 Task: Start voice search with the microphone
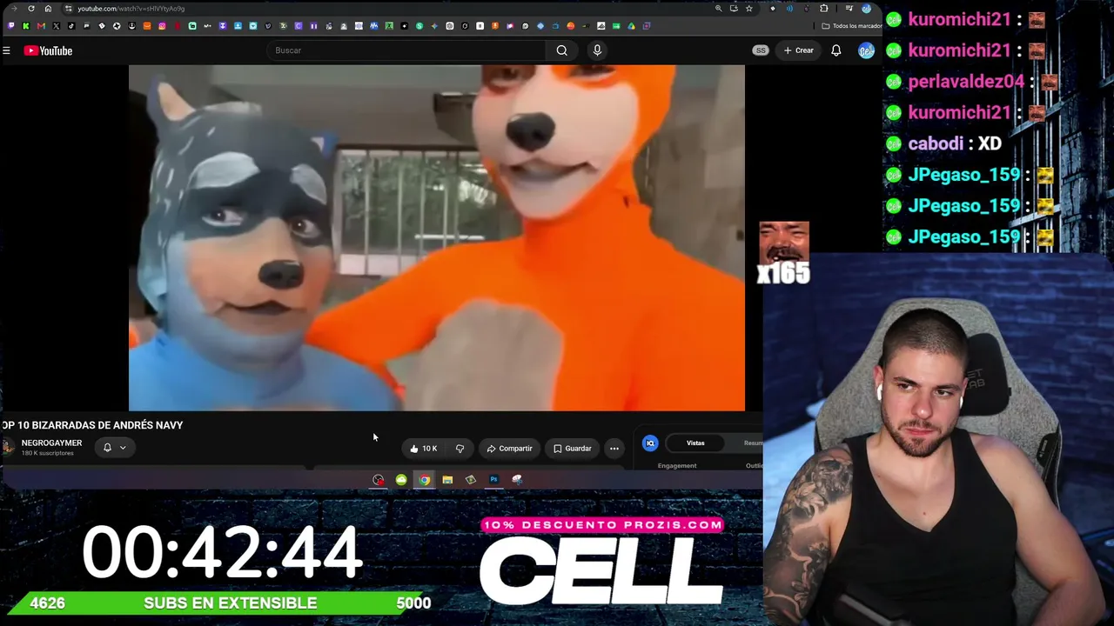pos(597,50)
